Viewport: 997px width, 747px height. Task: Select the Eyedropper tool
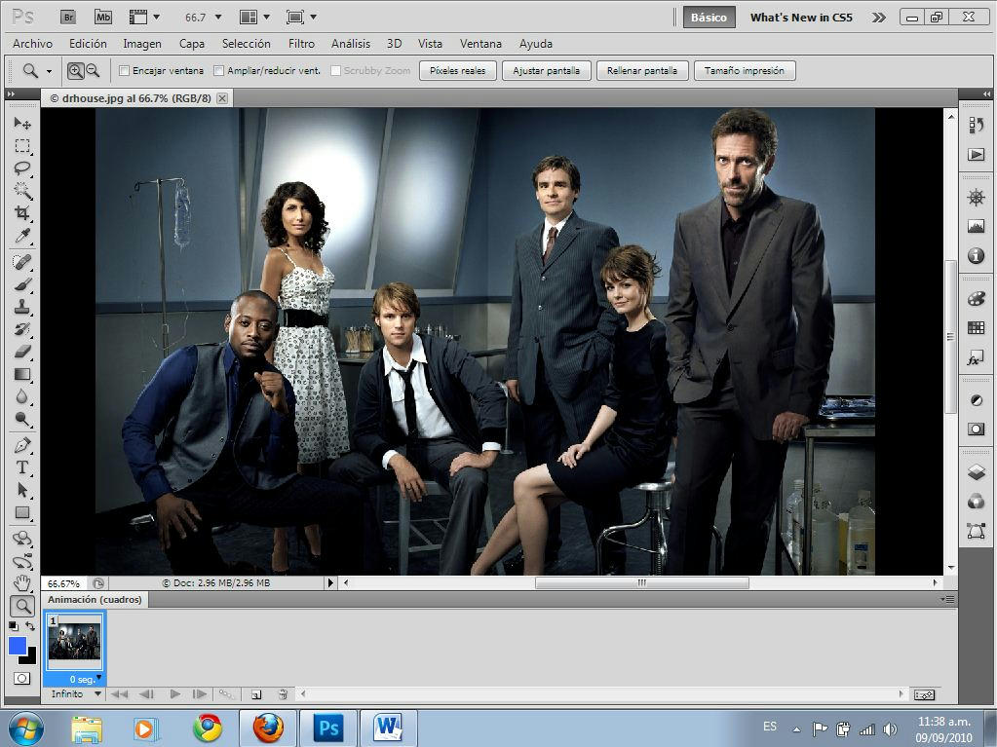tap(22, 237)
